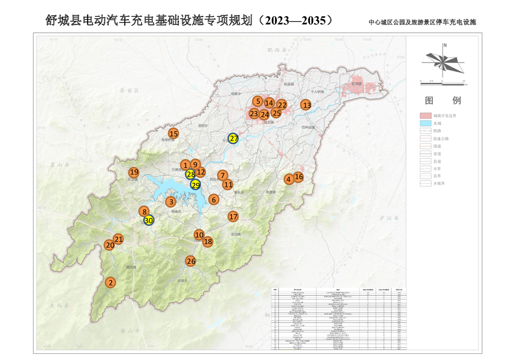Image resolution: width=526 pixels, height=364 pixels.
Task: Click the 霍山县 label on the map
Action: 60,164
